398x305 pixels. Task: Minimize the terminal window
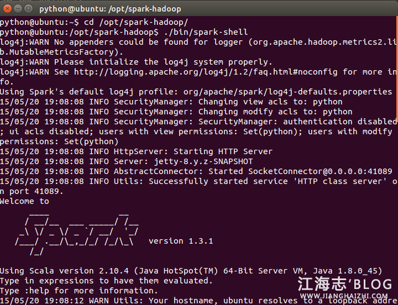tap(17, 9)
